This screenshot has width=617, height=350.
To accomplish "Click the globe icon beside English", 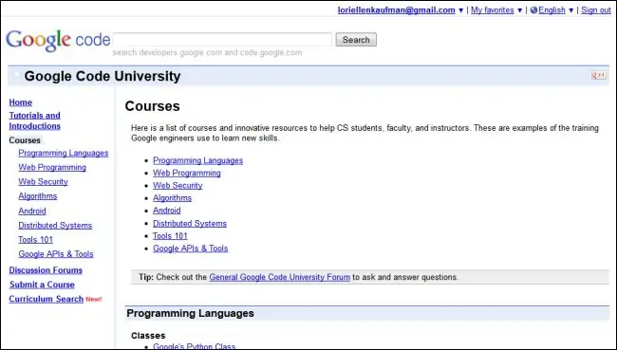I will coord(533,10).
